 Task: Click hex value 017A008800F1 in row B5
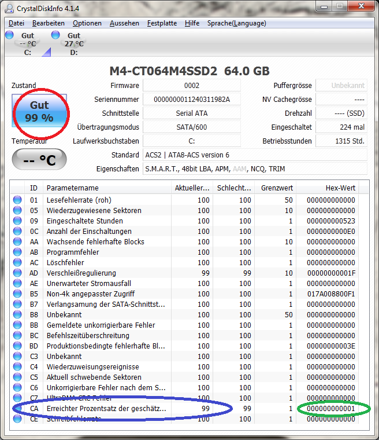click(x=331, y=294)
